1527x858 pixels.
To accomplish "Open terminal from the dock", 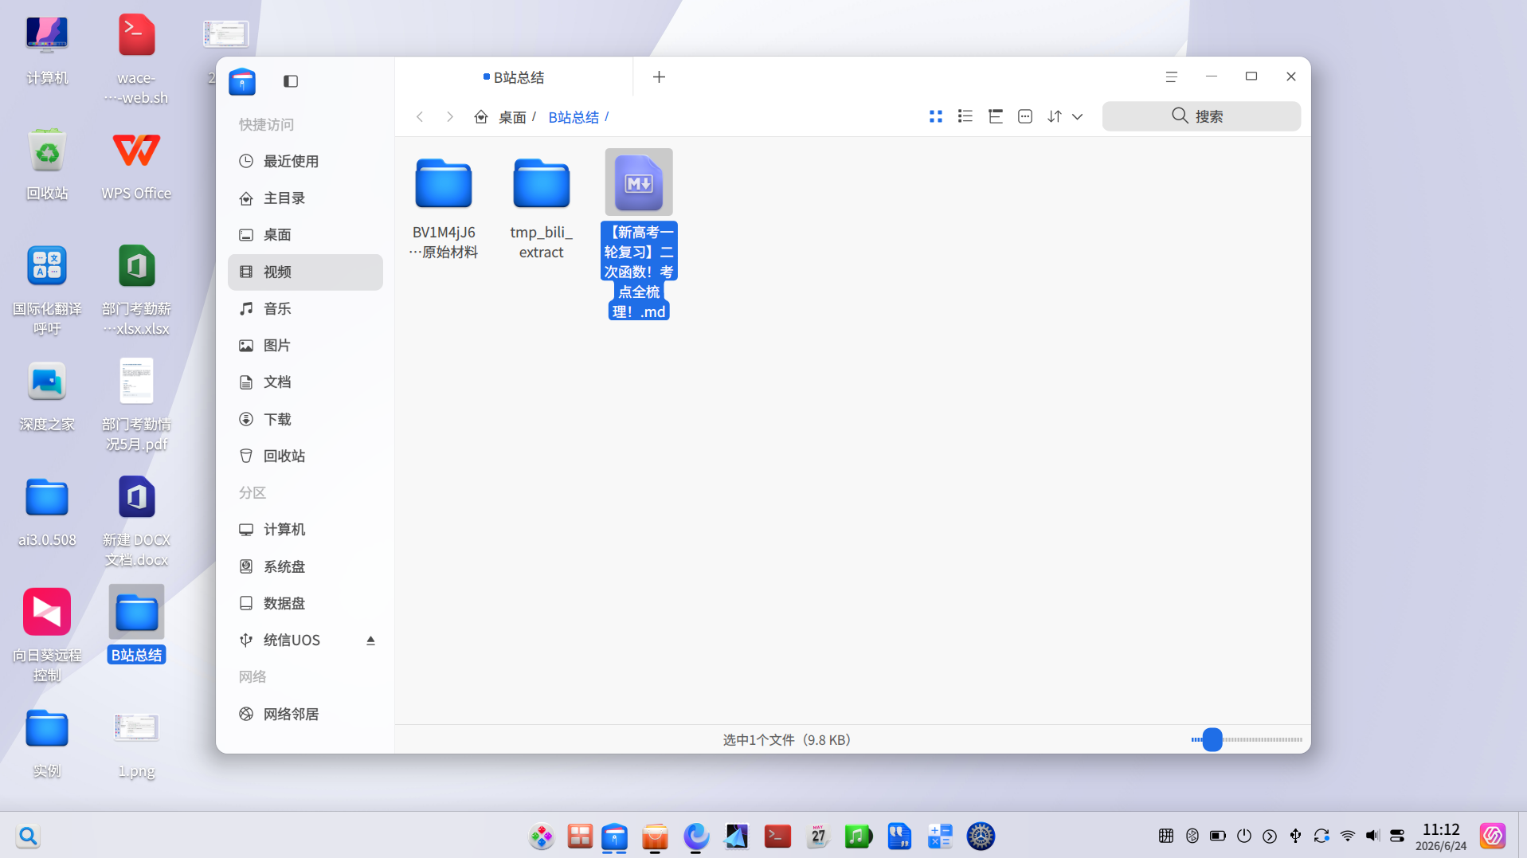I will tap(777, 836).
